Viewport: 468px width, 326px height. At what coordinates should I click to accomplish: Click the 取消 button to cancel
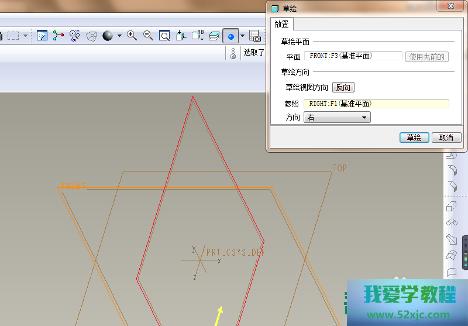(x=446, y=138)
